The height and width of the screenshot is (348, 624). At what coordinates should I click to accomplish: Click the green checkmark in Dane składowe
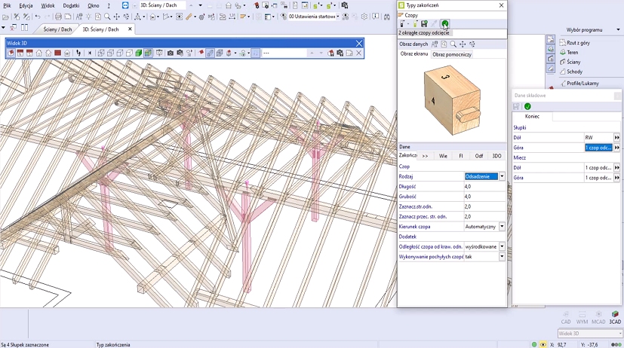tap(527, 106)
